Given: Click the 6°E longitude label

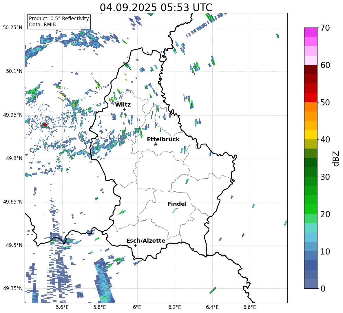Looking at the screenshot, I should coord(137,307).
